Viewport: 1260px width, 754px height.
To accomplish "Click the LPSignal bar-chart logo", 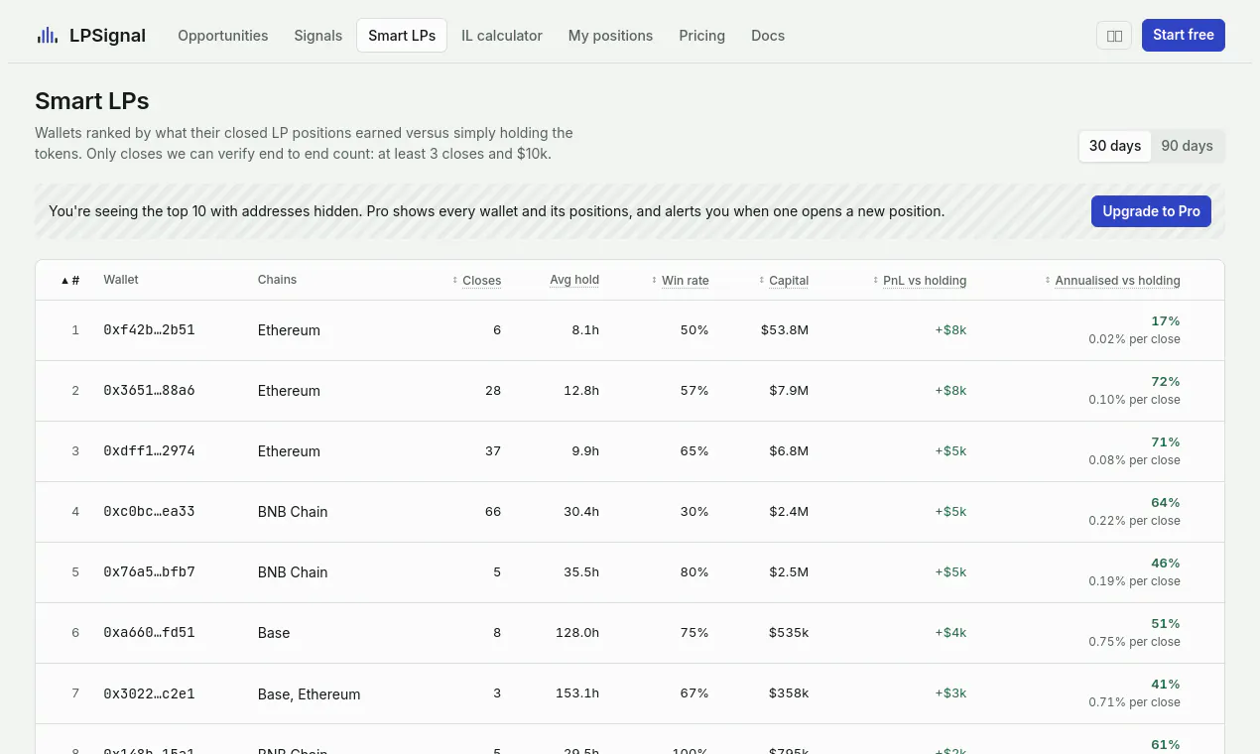I will 48,36.
